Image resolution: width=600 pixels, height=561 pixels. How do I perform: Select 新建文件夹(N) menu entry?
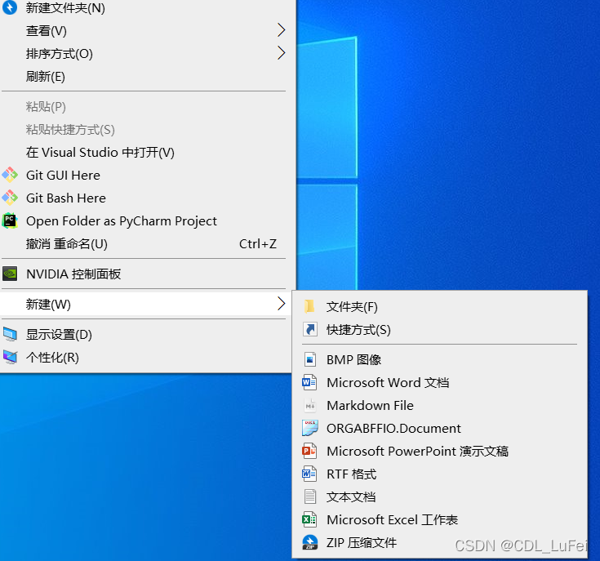(144, 7)
